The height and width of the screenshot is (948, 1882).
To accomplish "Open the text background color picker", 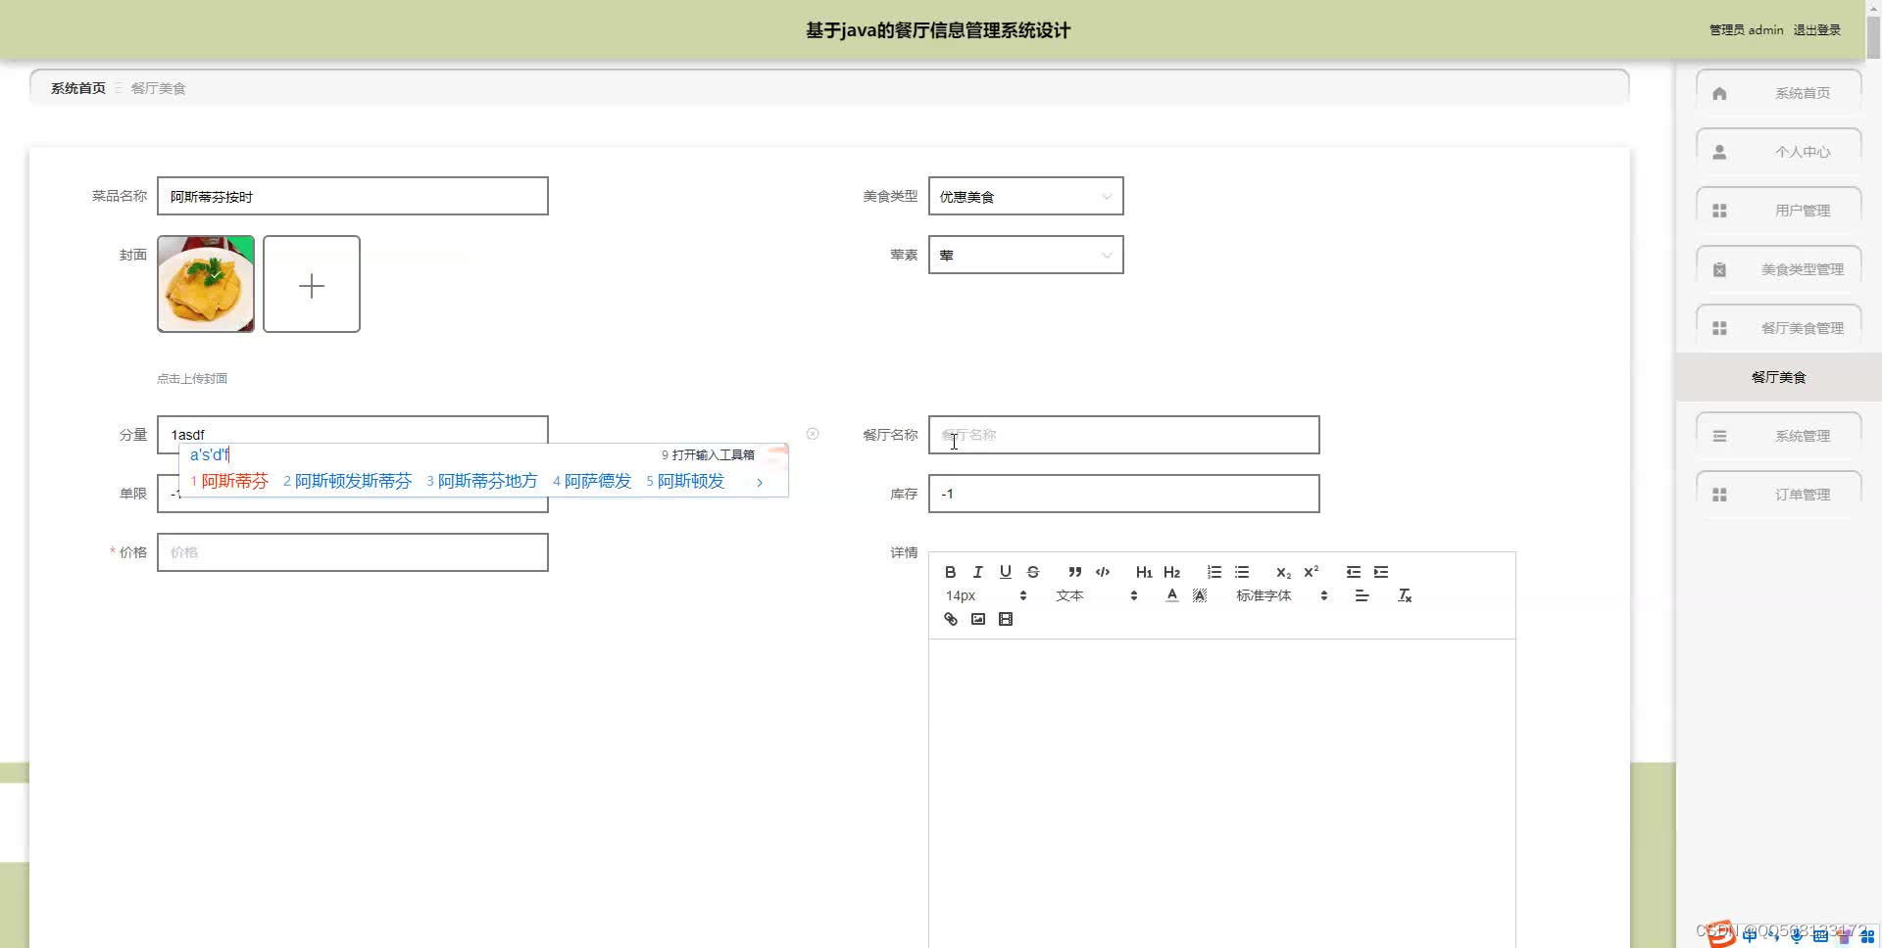I will point(1199,595).
